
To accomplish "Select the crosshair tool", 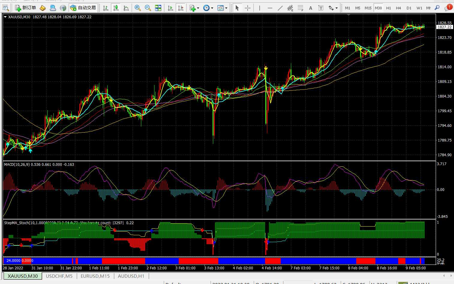I will (x=247, y=8).
